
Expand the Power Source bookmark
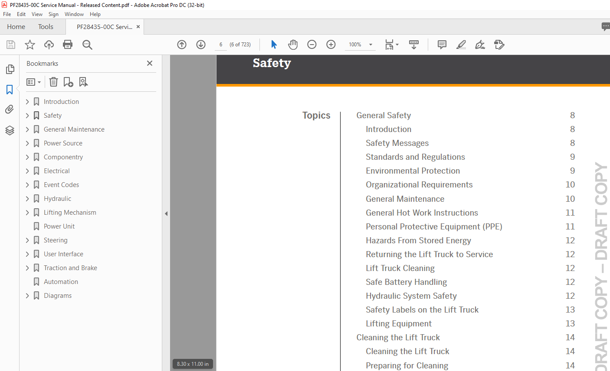27,143
